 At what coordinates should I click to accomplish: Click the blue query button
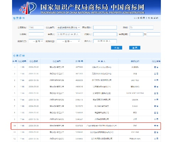tap(116, 48)
